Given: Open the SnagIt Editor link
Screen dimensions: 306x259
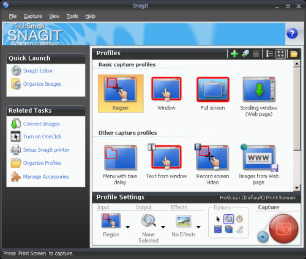Looking at the screenshot, I should click(x=38, y=71).
